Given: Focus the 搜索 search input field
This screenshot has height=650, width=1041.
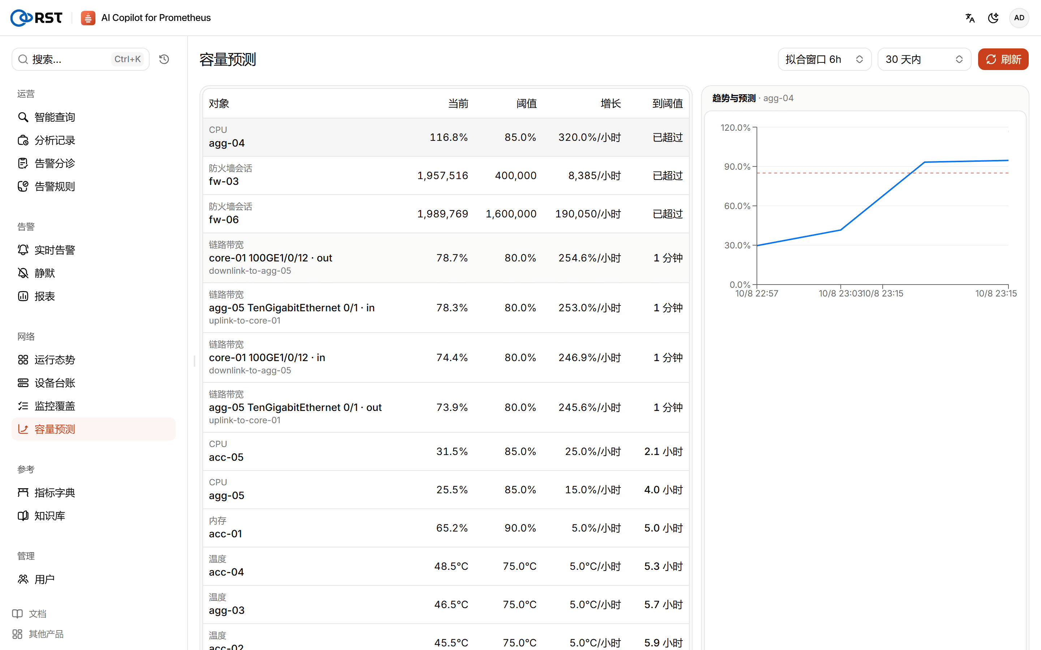Looking at the screenshot, I should click(x=81, y=59).
